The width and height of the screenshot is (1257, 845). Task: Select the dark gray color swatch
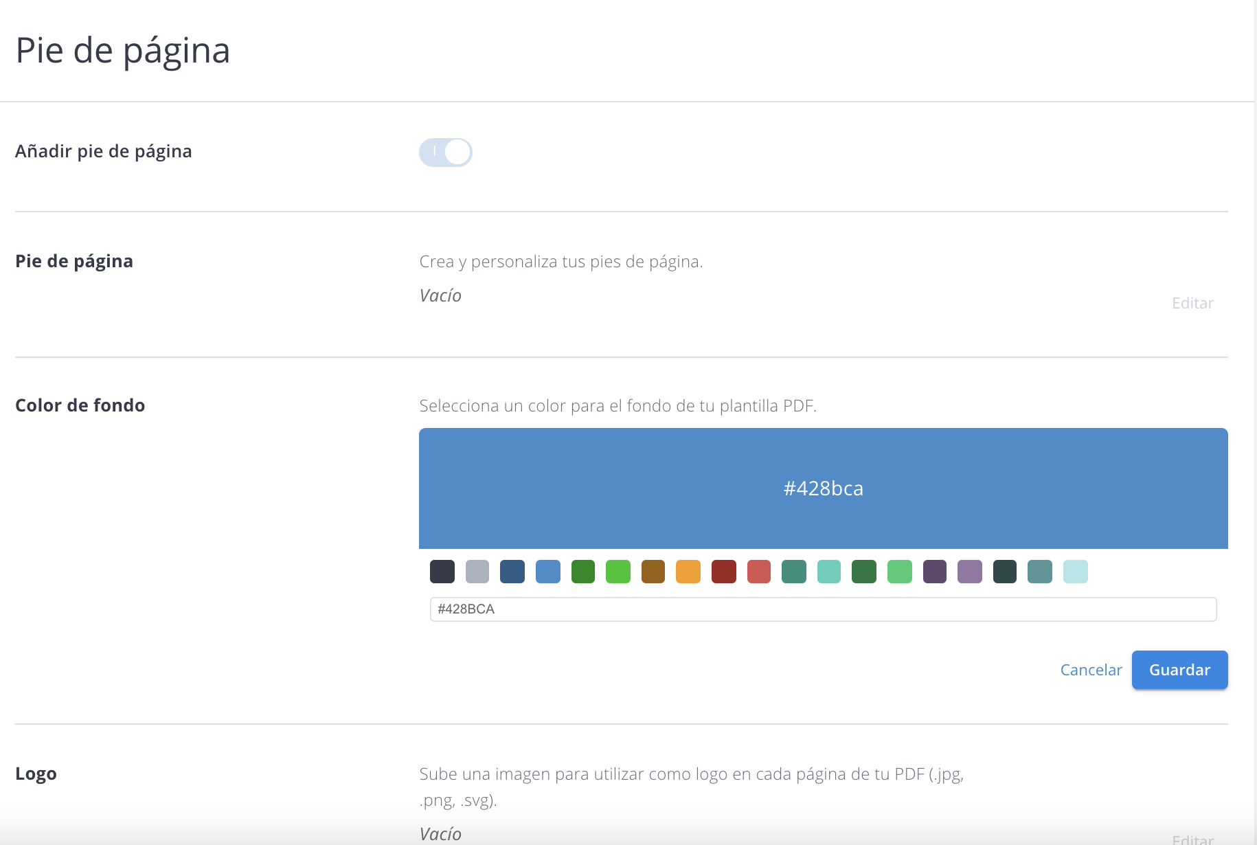(x=442, y=571)
